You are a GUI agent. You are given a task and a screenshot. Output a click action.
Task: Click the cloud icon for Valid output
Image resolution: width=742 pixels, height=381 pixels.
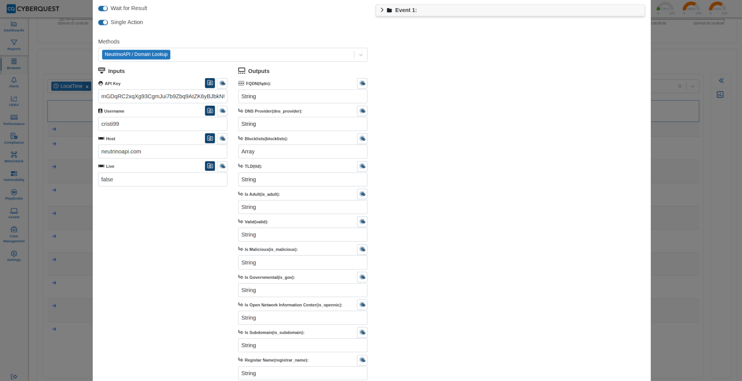pyautogui.click(x=362, y=222)
